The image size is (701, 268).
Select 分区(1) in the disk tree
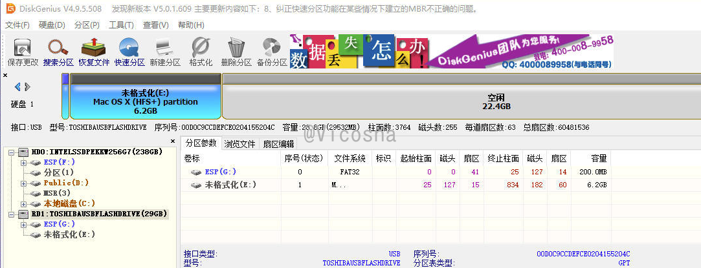(x=58, y=172)
